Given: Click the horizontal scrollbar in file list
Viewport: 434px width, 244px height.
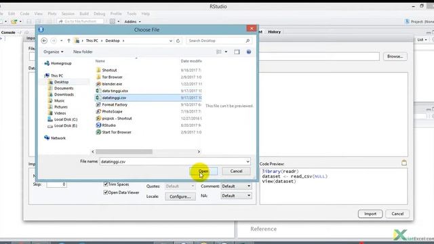Looking at the screenshot, I should [124, 152].
